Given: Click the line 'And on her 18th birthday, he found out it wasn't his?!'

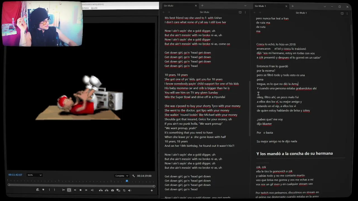Looking at the screenshot, I should point(199,146).
